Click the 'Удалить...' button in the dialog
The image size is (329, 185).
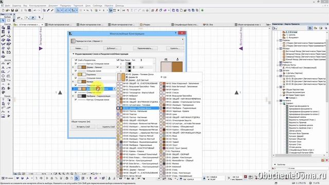[x=175, y=48]
